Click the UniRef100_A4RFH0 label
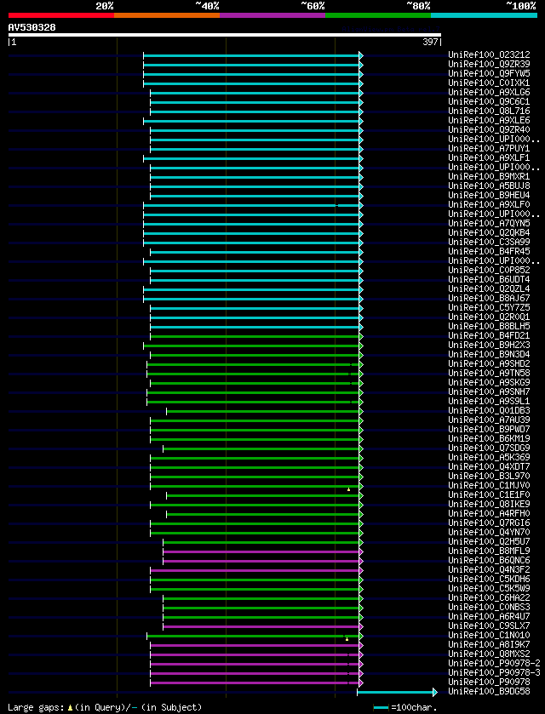 [x=489, y=514]
